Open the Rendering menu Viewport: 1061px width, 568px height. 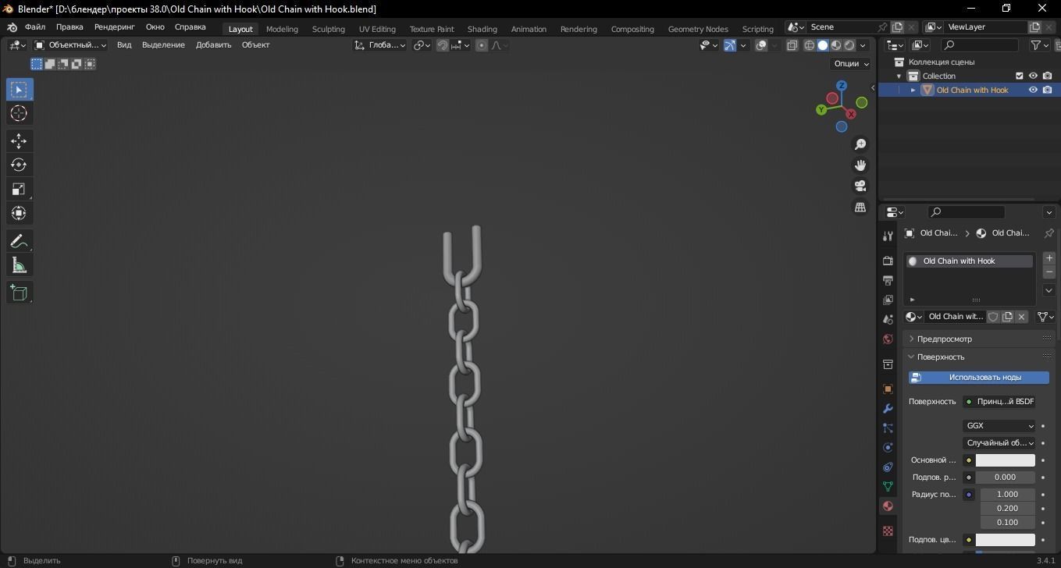(114, 27)
